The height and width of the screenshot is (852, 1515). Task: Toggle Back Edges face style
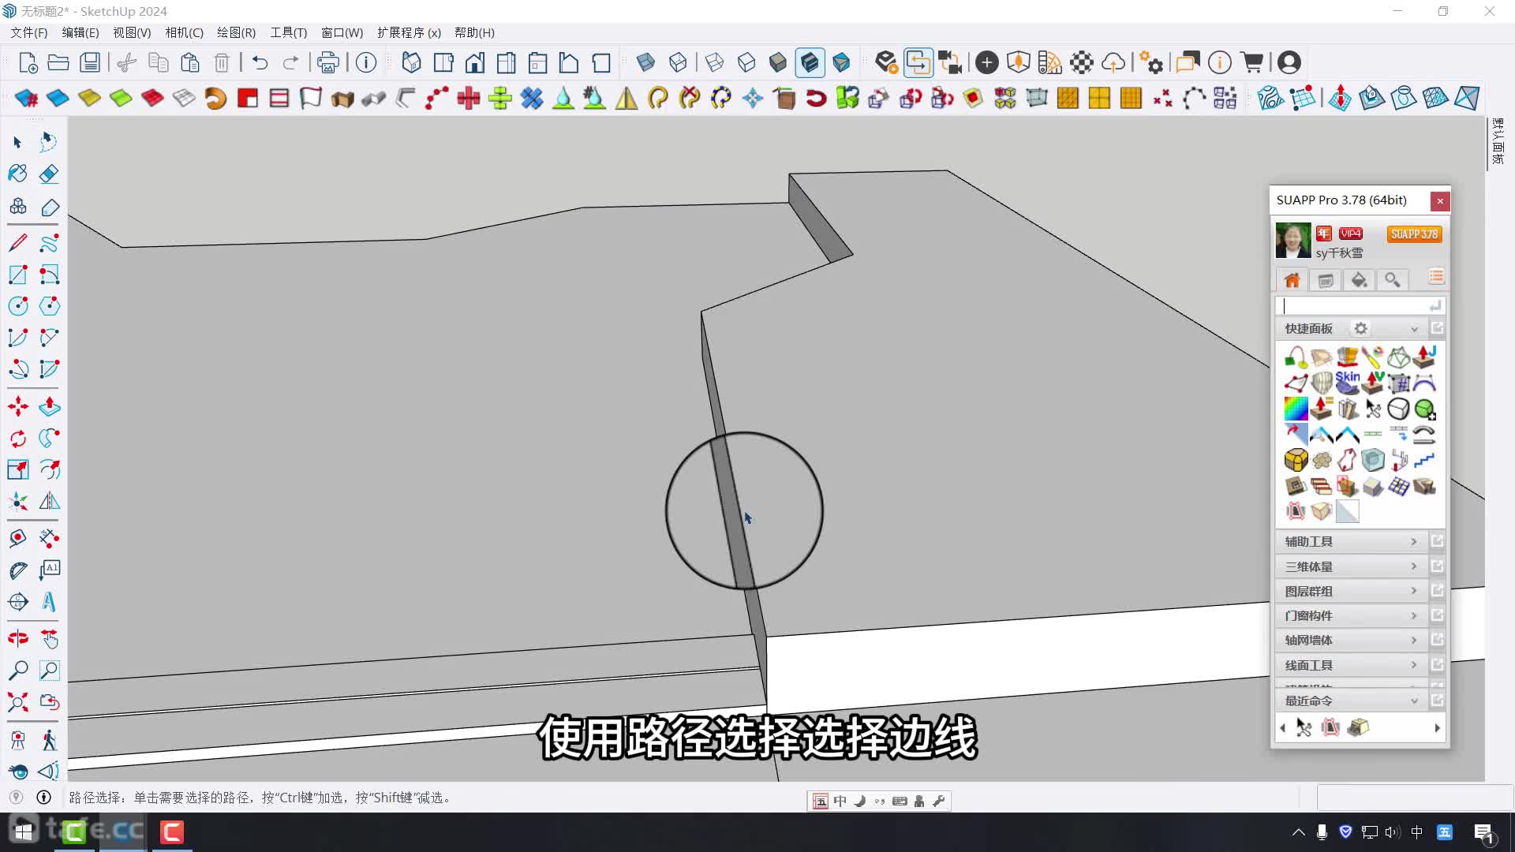tap(678, 62)
